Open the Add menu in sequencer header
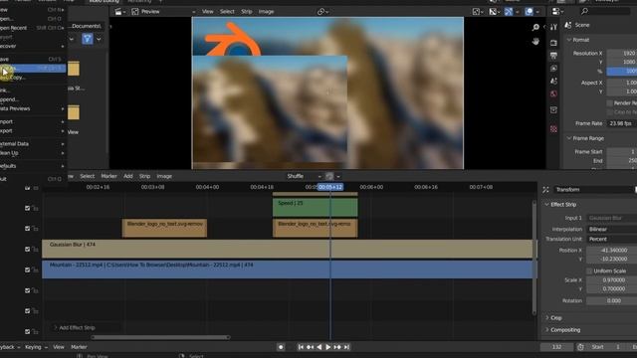The height and width of the screenshot is (358, 637). 128,176
